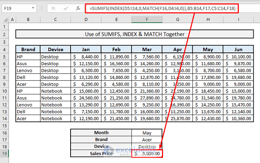The width and height of the screenshot is (260, 163).
Task: Select cell with $ 21,450.00
Action: click(x=116, y=118)
